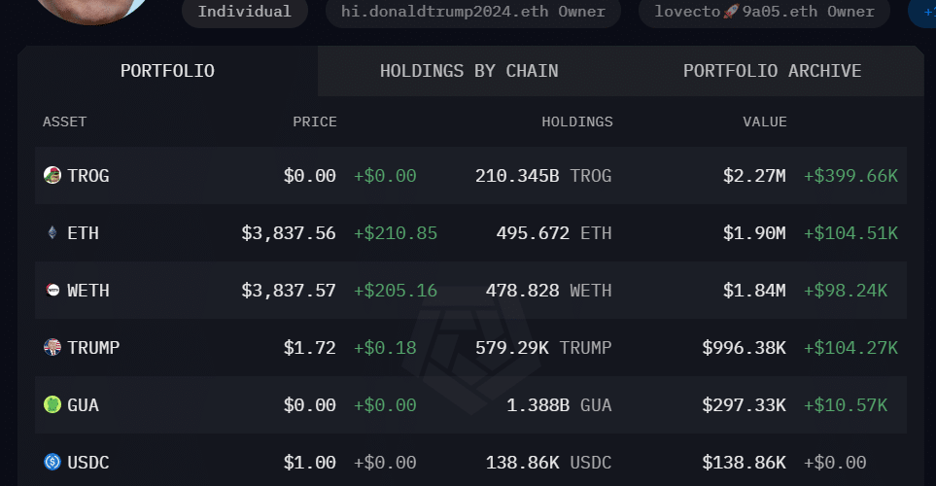
Task: Sort by the Value column header
Action: tap(765, 122)
